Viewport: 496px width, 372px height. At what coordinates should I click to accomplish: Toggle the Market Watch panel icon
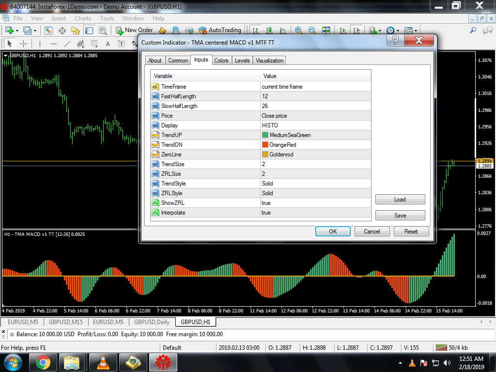(x=48, y=31)
